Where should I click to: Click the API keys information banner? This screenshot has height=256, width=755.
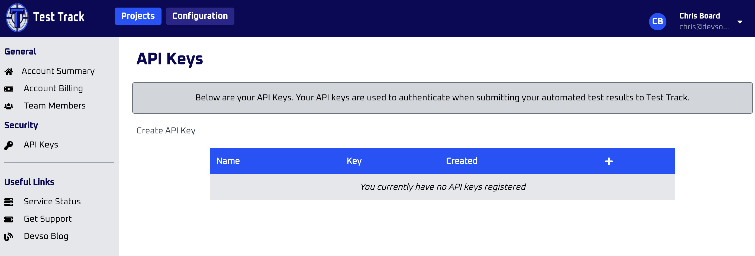click(442, 98)
